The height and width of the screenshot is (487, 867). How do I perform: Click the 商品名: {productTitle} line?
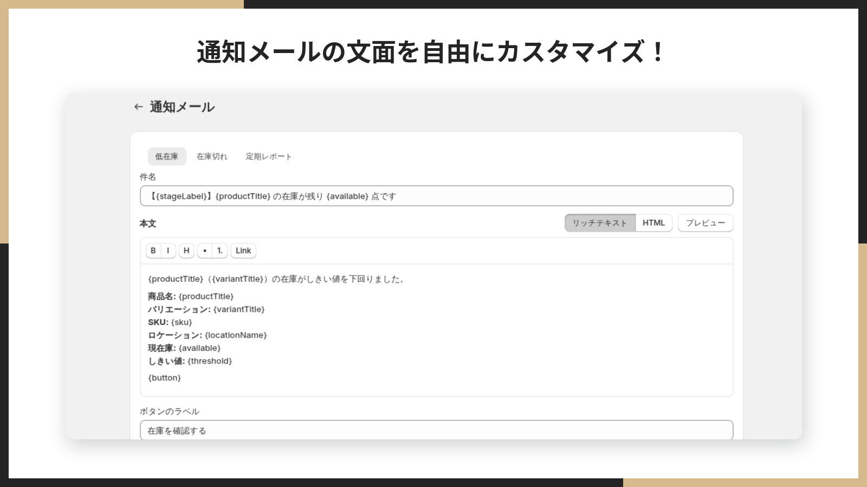click(x=191, y=297)
